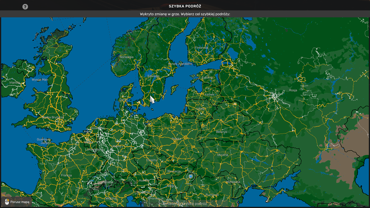Click the Porusz mapą hint label
This screenshot has height=208, width=370.
[20, 202]
